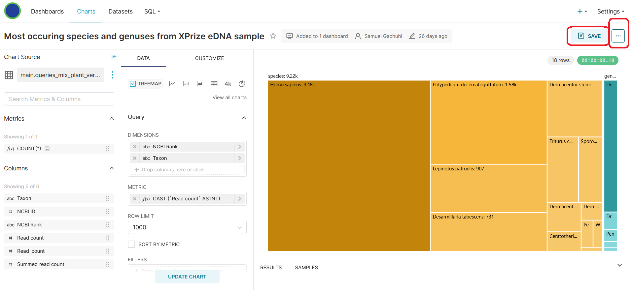The height and width of the screenshot is (290, 631).
Task: Click the Desarmillaria tabescens treemap block
Action: (489, 232)
